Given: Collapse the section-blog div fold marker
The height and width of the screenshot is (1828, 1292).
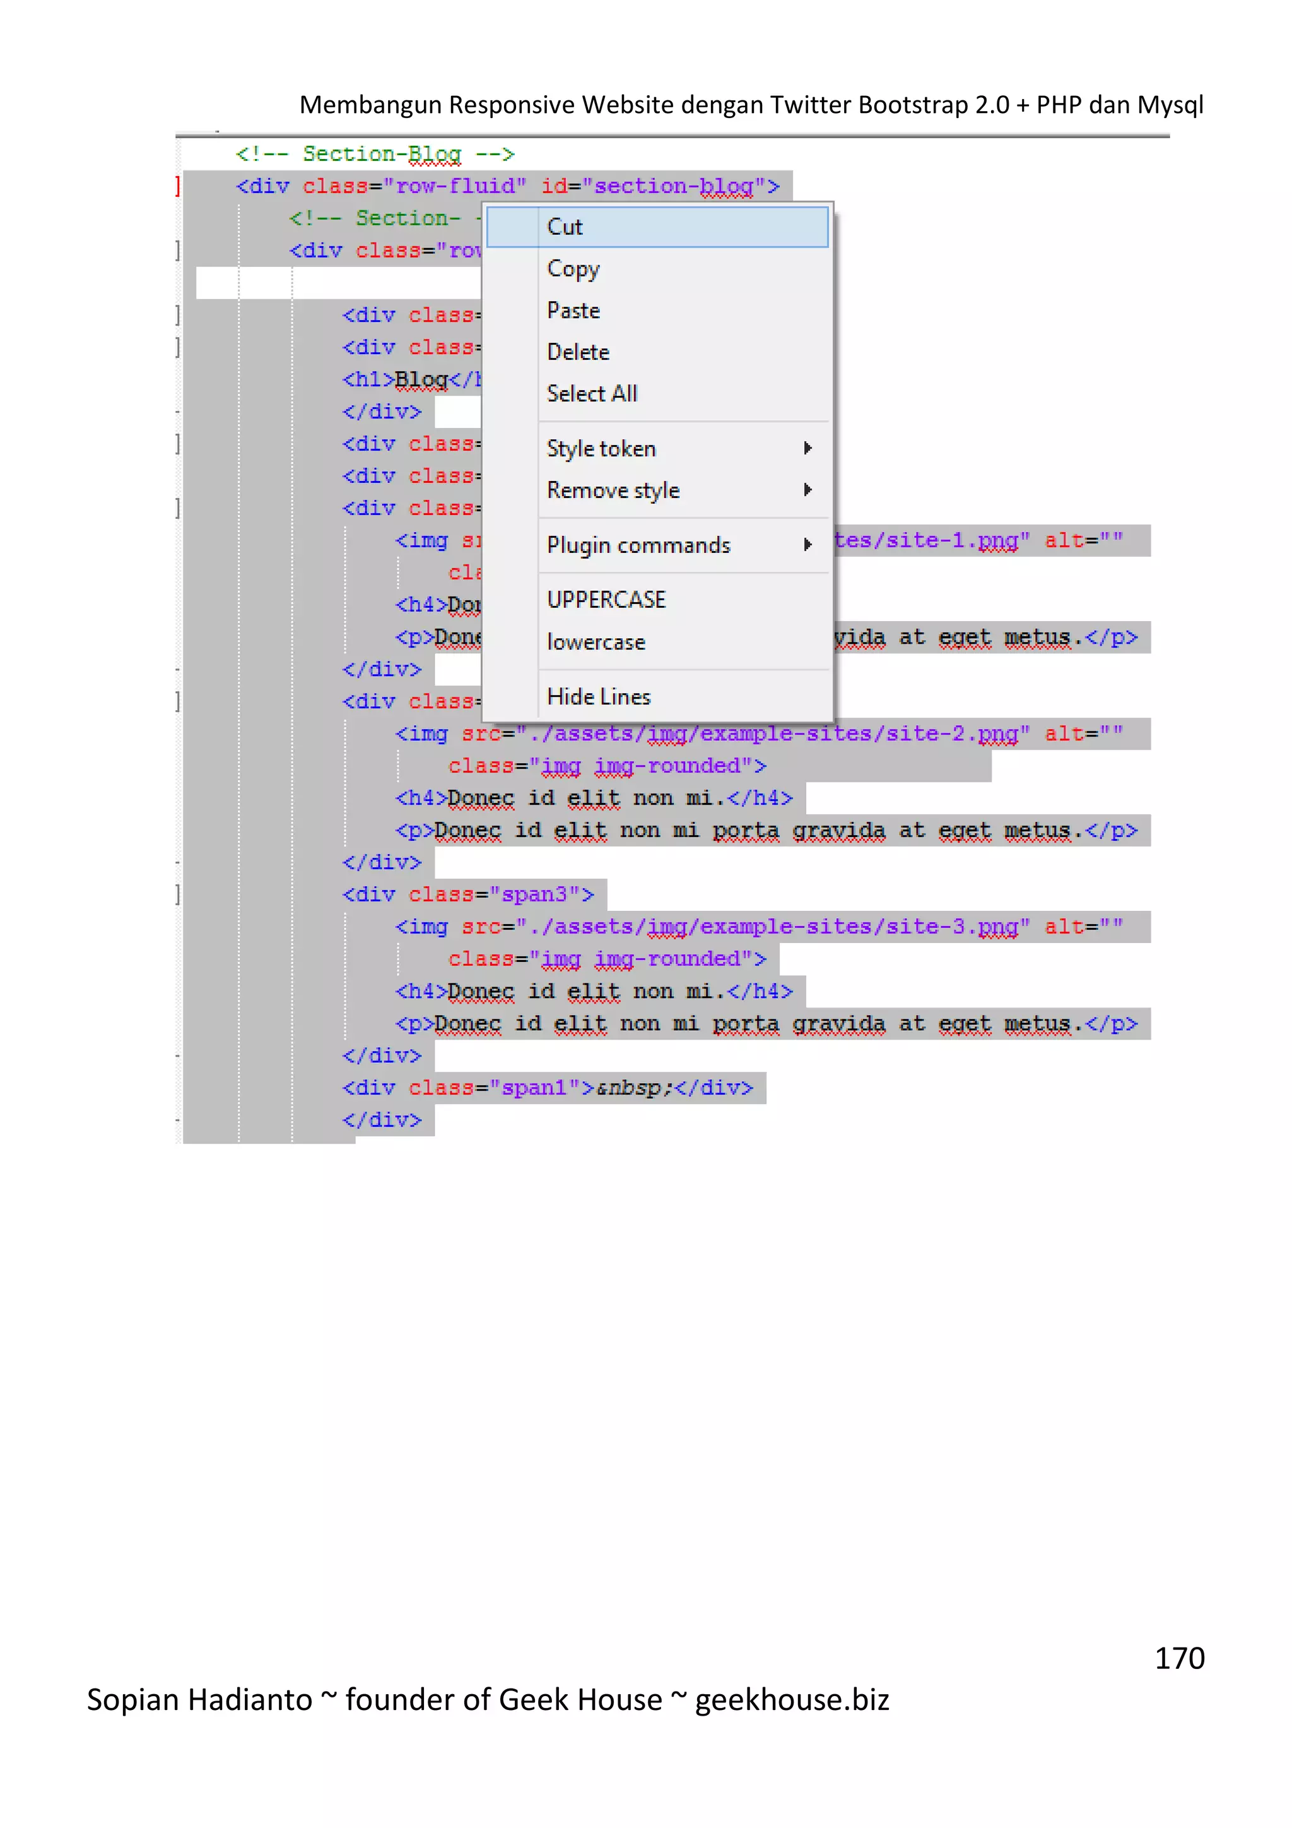Looking at the screenshot, I should tap(178, 186).
